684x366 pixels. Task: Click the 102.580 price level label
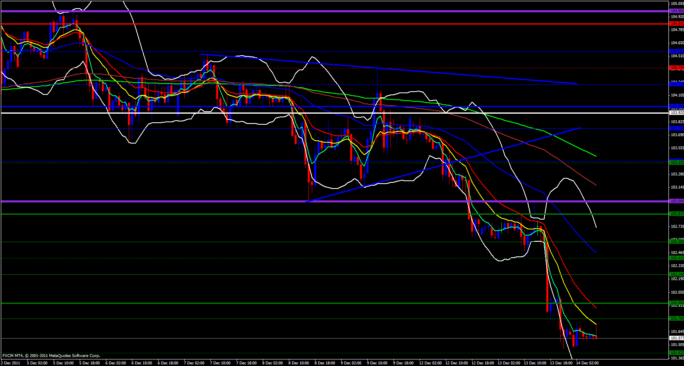click(x=677, y=242)
